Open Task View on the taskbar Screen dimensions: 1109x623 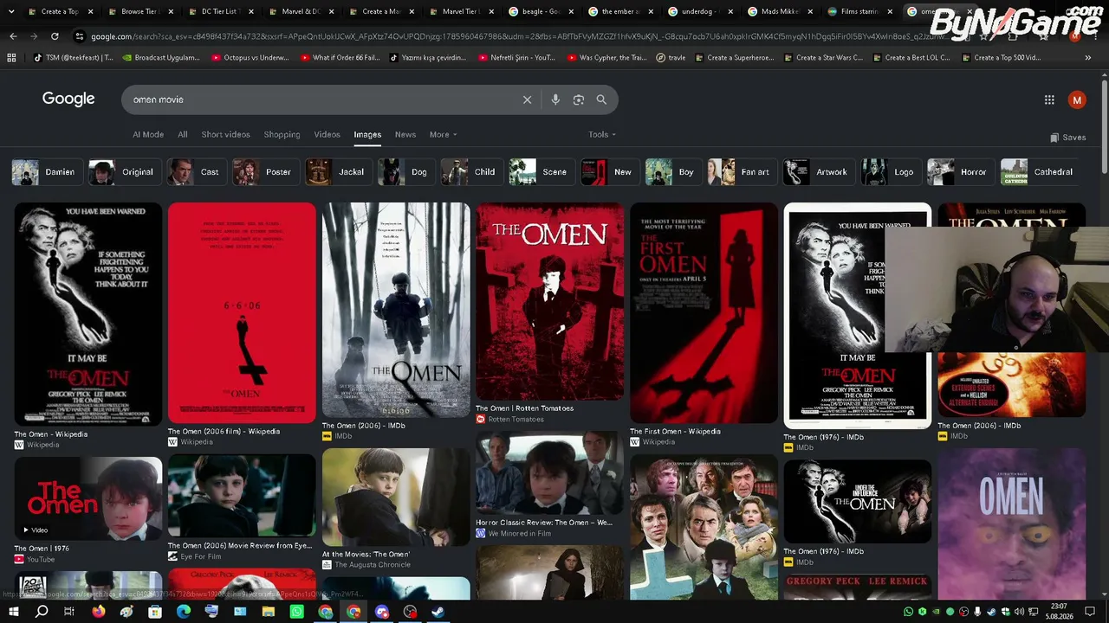pos(69,612)
